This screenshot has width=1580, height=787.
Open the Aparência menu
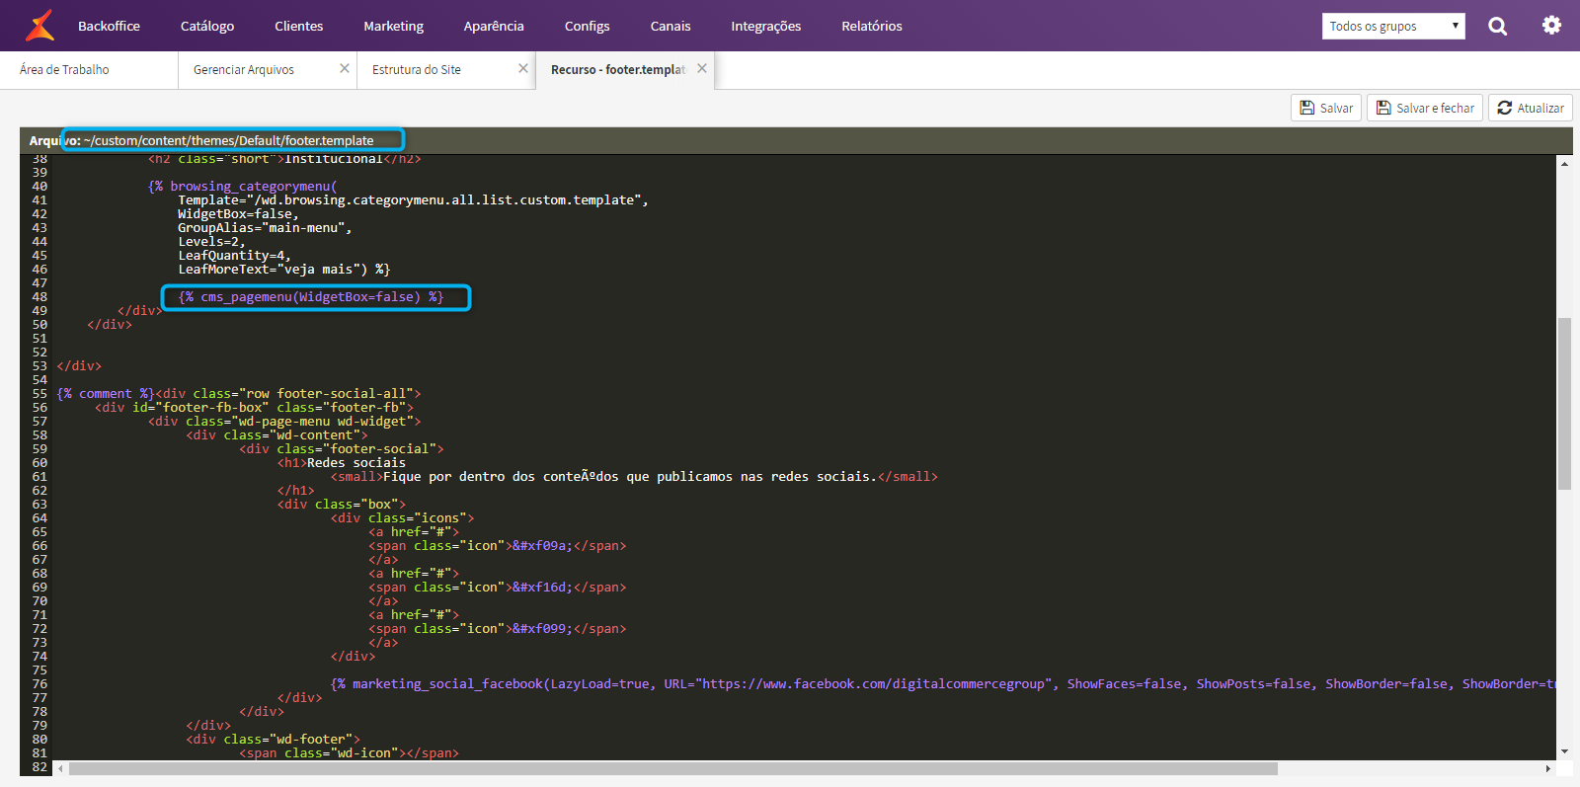(494, 26)
